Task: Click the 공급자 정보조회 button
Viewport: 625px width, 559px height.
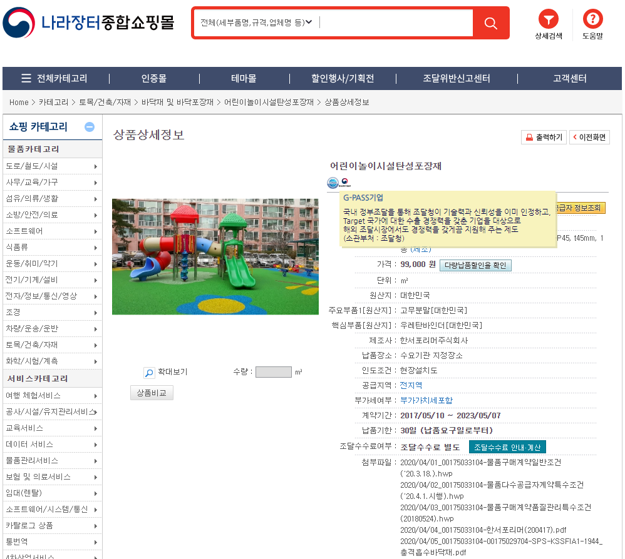Action: tap(581, 208)
